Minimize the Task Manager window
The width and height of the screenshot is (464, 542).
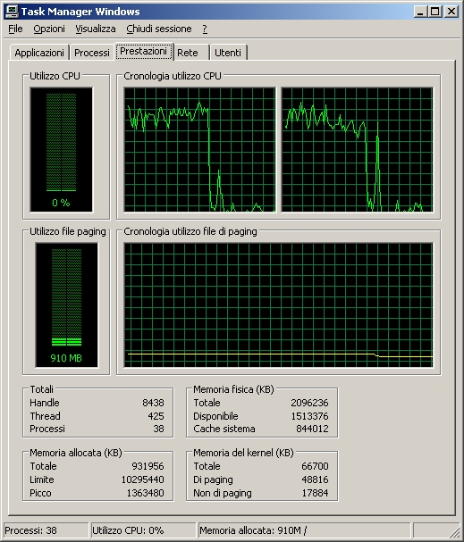(x=420, y=12)
